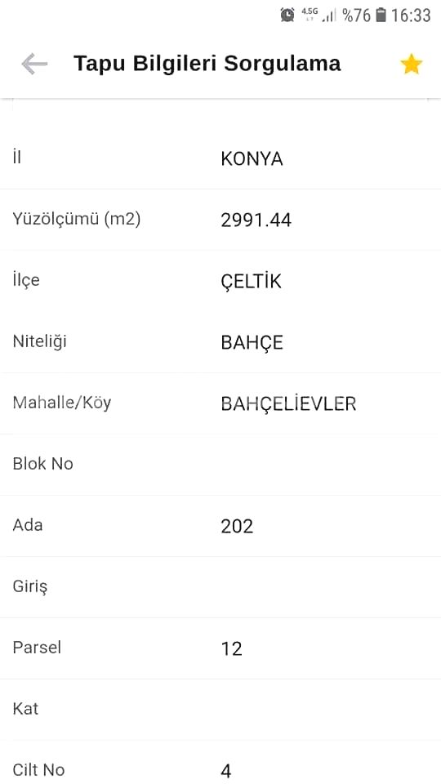Tap the 4.5G network indicator
Screen dimensions: 441x784
pos(310,14)
